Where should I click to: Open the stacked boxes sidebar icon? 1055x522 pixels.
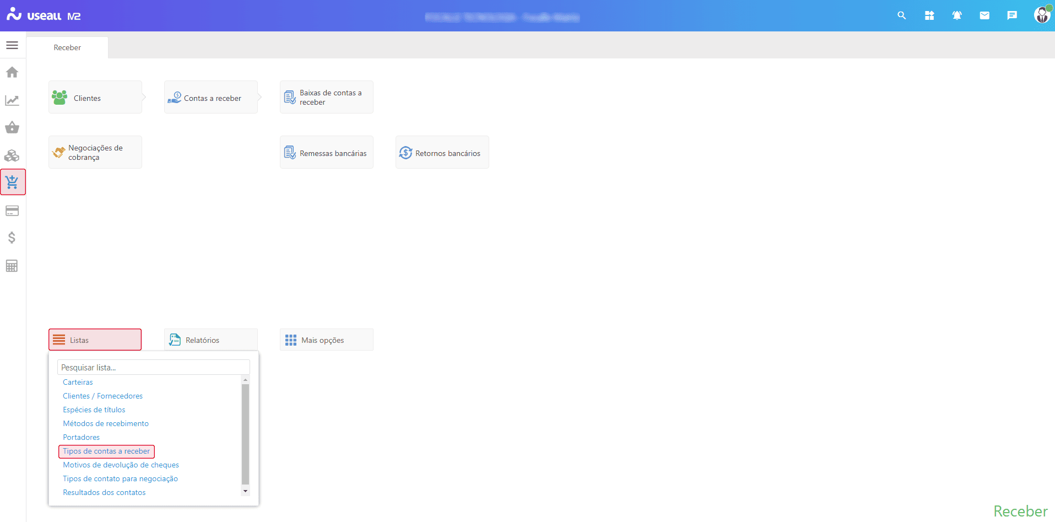(12, 155)
